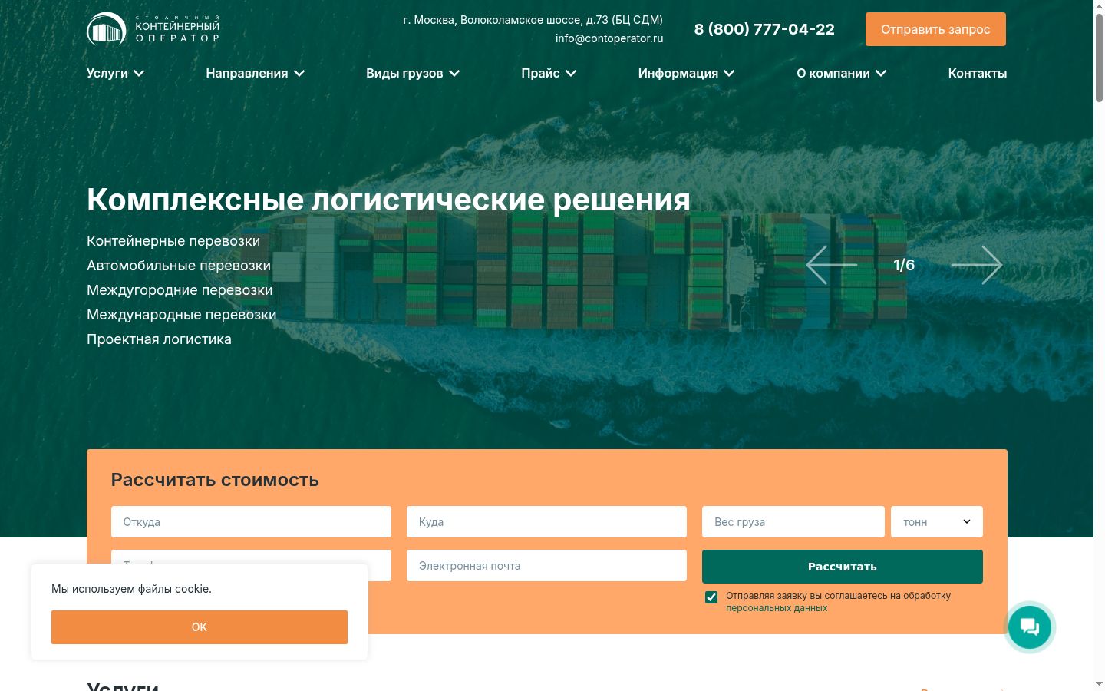Open the Информация menu item
This screenshot has width=1105, height=691.
[678, 73]
